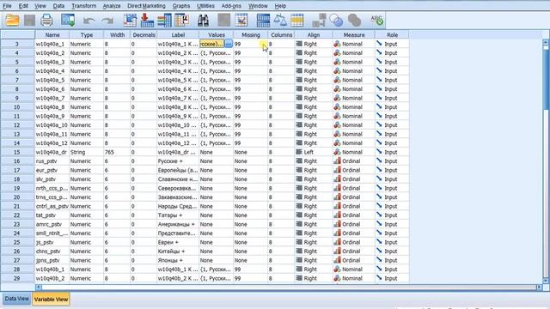Select row number 22 header

(x=17, y=215)
